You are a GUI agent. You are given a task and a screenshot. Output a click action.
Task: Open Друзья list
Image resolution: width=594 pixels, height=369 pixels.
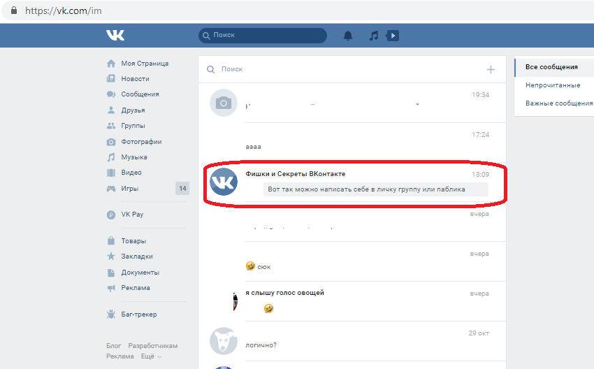133,110
